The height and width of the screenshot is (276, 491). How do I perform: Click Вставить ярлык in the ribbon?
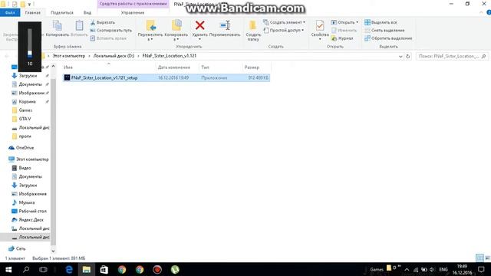108,38
